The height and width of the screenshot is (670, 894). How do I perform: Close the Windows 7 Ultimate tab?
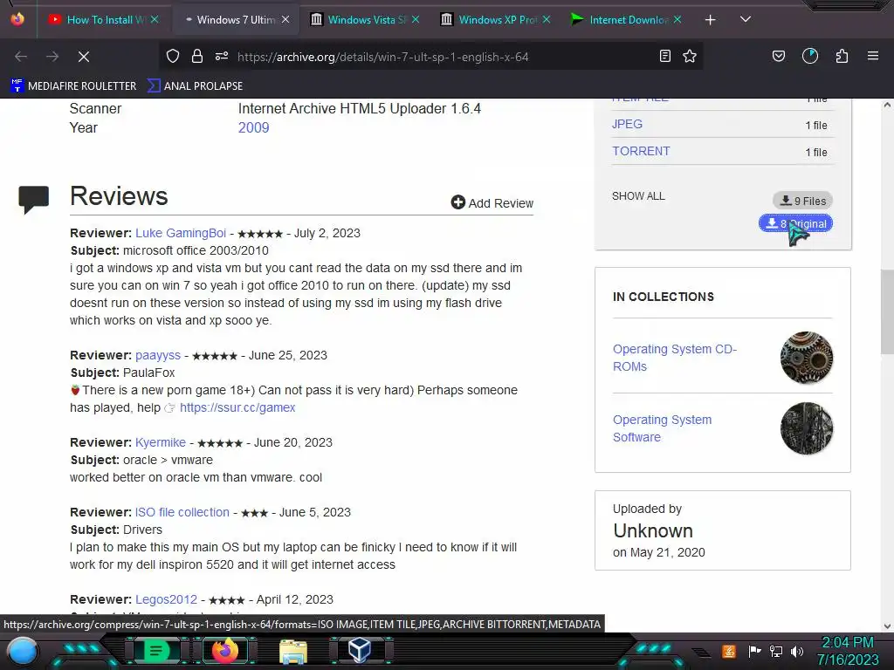tap(285, 19)
